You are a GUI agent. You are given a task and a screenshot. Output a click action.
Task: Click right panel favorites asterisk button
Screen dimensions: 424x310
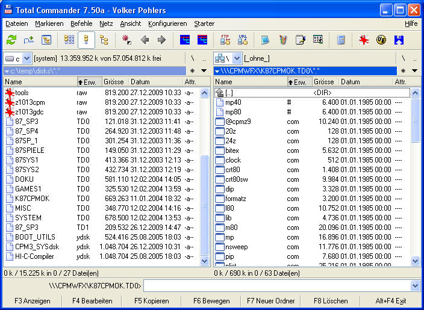click(x=403, y=71)
